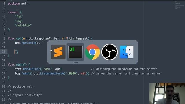Click 'http.ResponseWriter' on line 9
The width and height of the screenshot is (185, 104).
click(x=42, y=38)
